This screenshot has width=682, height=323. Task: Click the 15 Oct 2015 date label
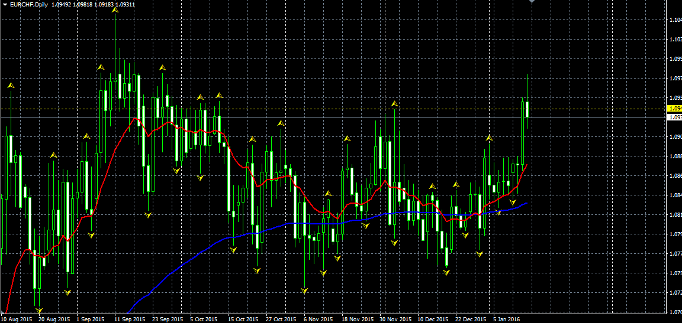coord(243,319)
